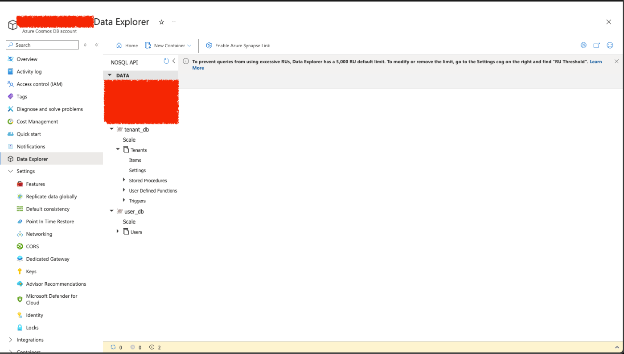Collapse the DATA section triangle

pyautogui.click(x=110, y=75)
